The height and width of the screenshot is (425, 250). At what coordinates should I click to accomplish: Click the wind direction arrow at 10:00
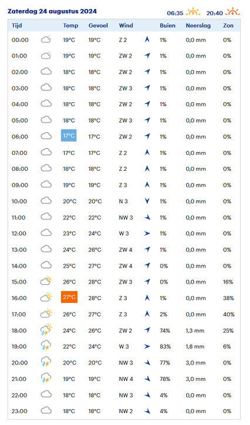coord(147,201)
